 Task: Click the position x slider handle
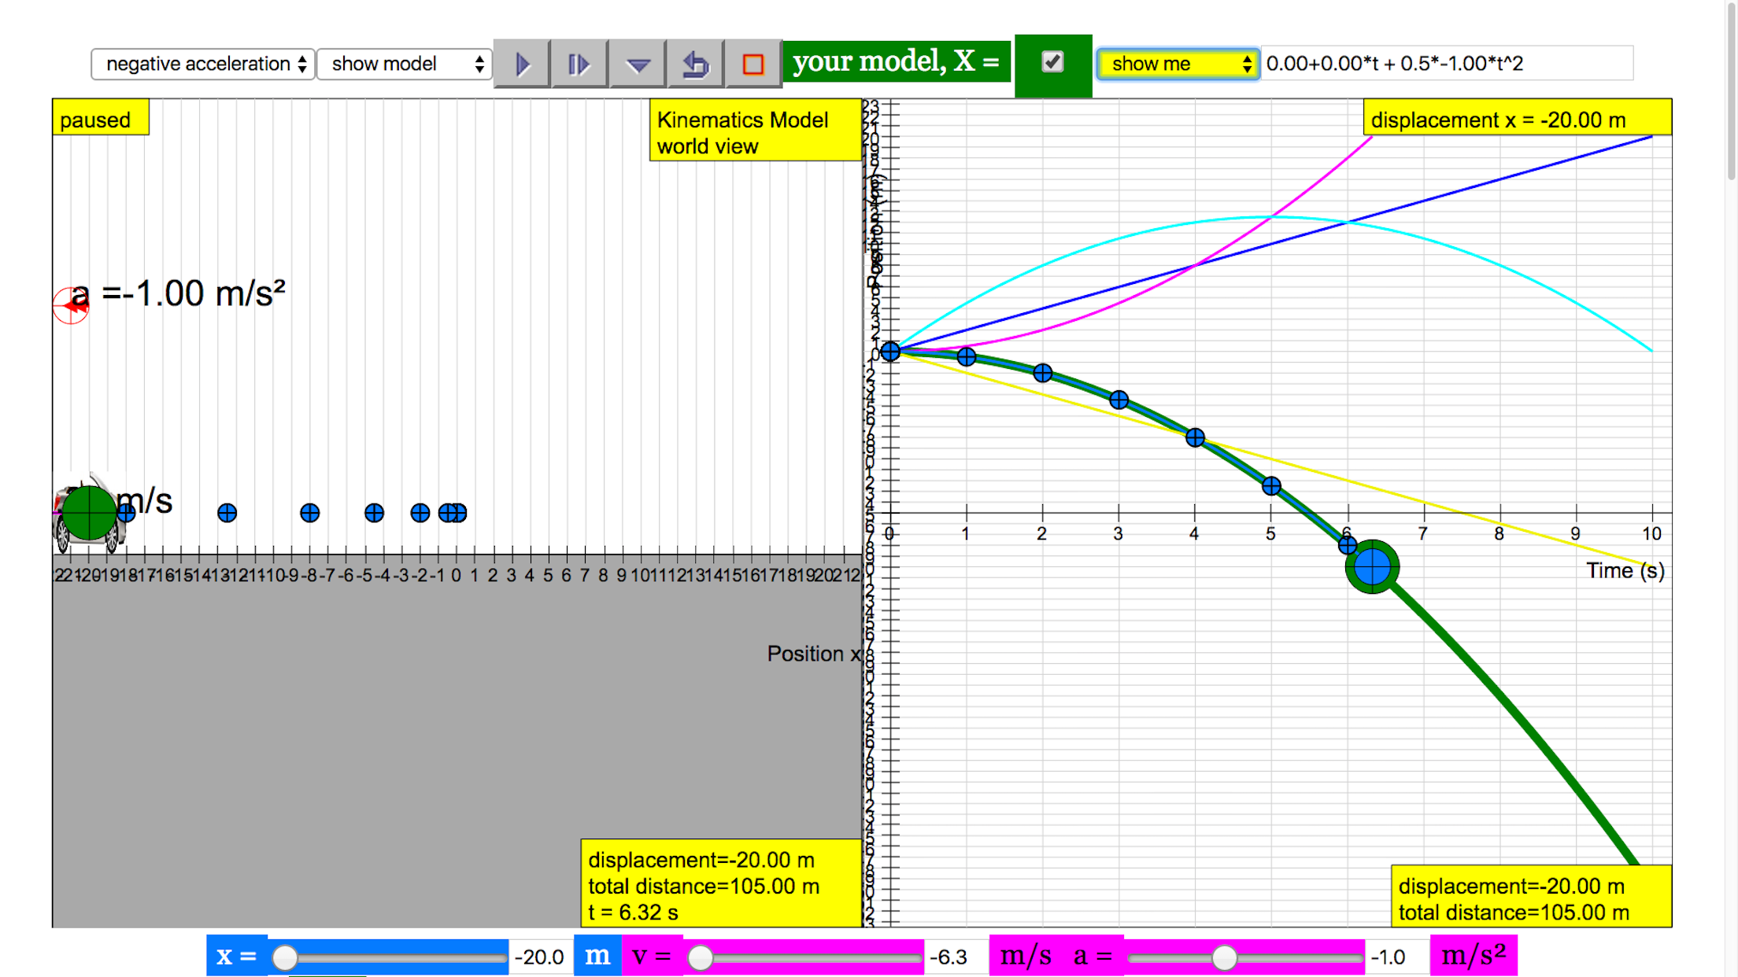click(x=285, y=957)
